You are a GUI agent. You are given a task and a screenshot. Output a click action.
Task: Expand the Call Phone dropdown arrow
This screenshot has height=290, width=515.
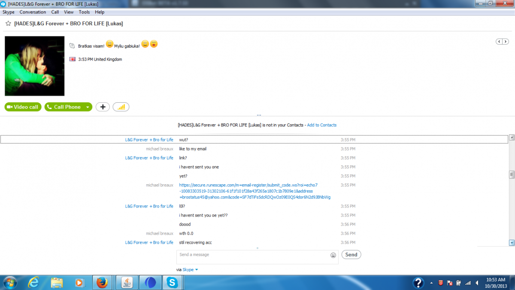pyautogui.click(x=88, y=107)
